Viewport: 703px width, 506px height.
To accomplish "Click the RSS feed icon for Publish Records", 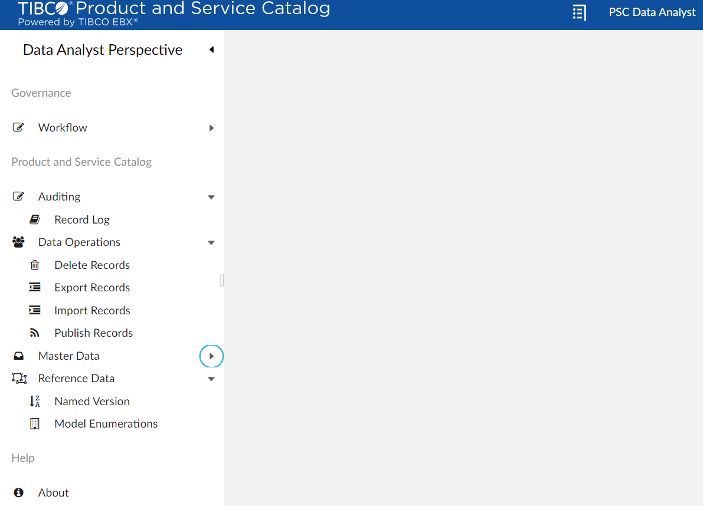I will click(35, 333).
